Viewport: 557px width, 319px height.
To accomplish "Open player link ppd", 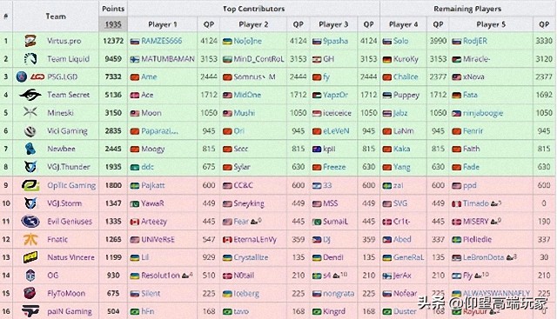I will (x=470, y=186).
